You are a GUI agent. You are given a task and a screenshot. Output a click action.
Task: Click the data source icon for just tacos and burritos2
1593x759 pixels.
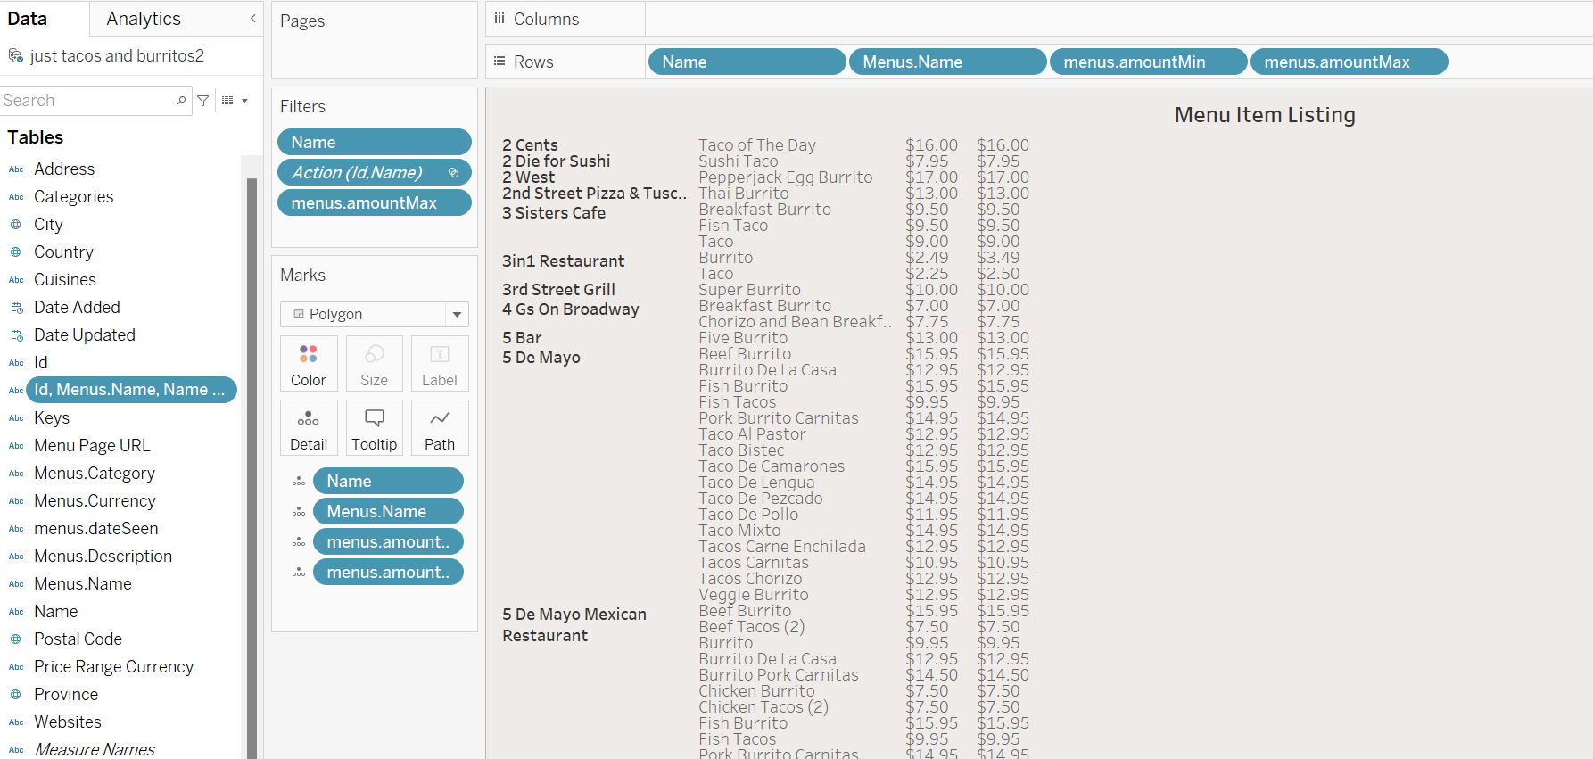point(15,56)
